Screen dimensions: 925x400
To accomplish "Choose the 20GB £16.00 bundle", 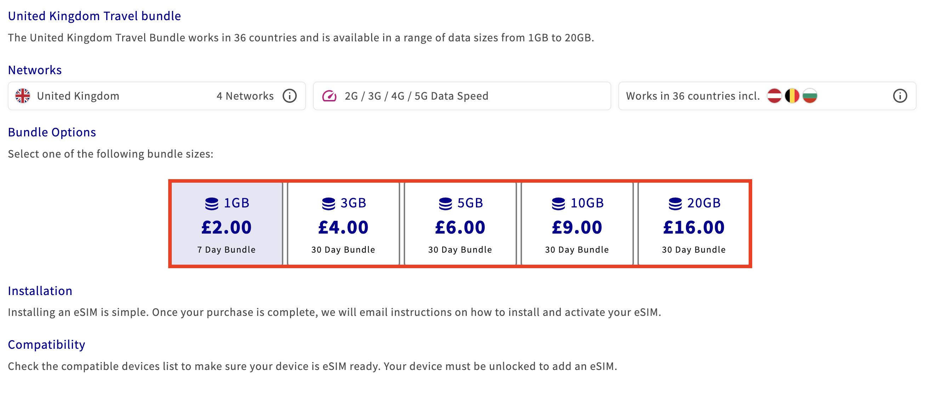I will point(693,224).
